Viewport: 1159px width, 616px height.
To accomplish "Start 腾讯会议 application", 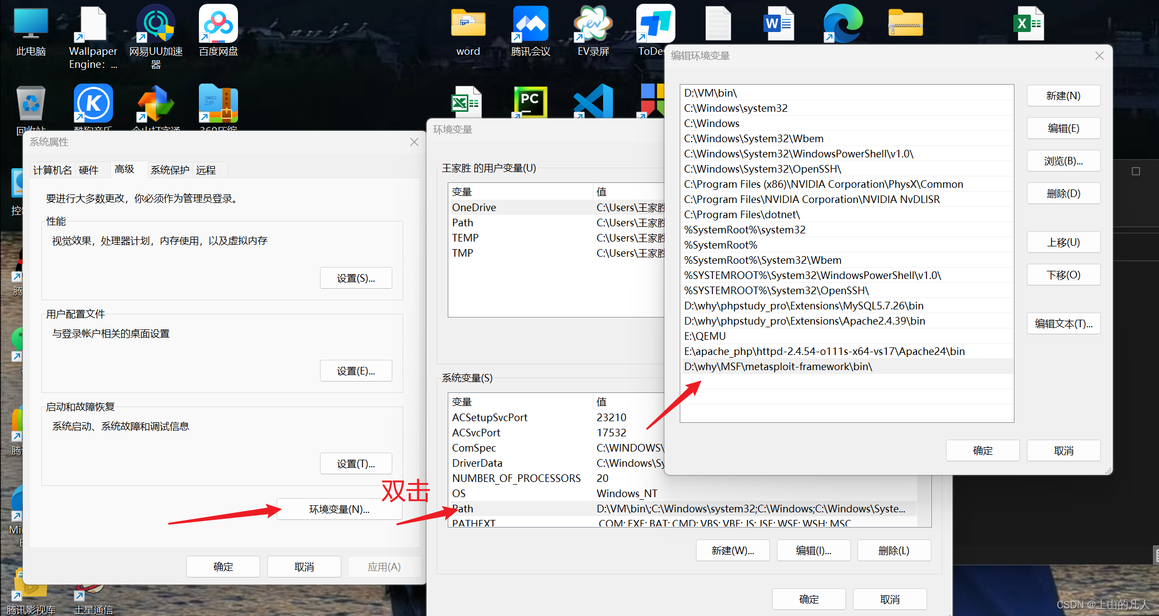I will click(530, 24).
